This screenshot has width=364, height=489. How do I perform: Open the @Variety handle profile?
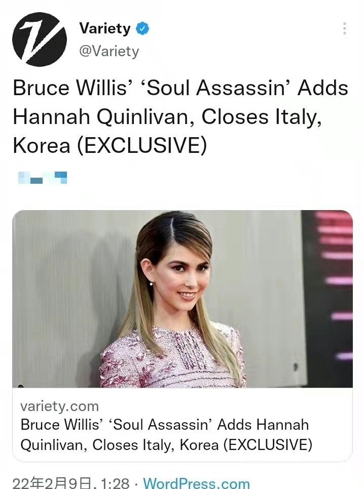point(109,51)
